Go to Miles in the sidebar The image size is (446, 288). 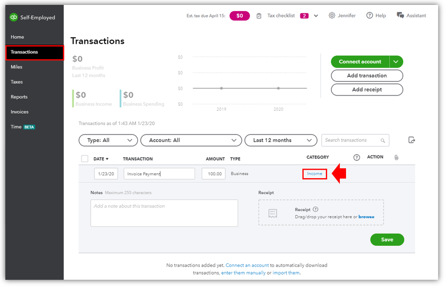pyautogui.click(x=17, y=67)
